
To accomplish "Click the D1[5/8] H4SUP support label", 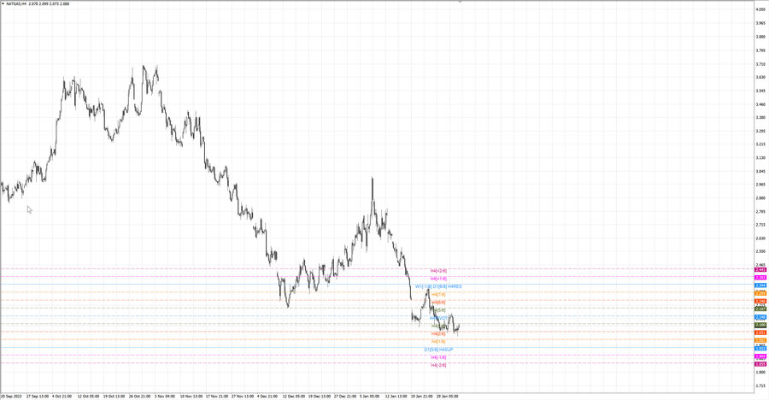I will [x=438, y=349].
